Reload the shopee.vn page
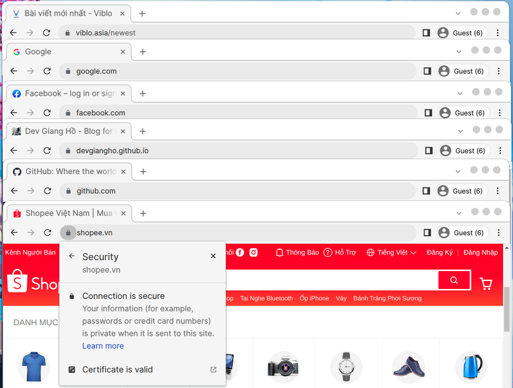This screenshot has height=388, width=513. click(x=47, y=233)
